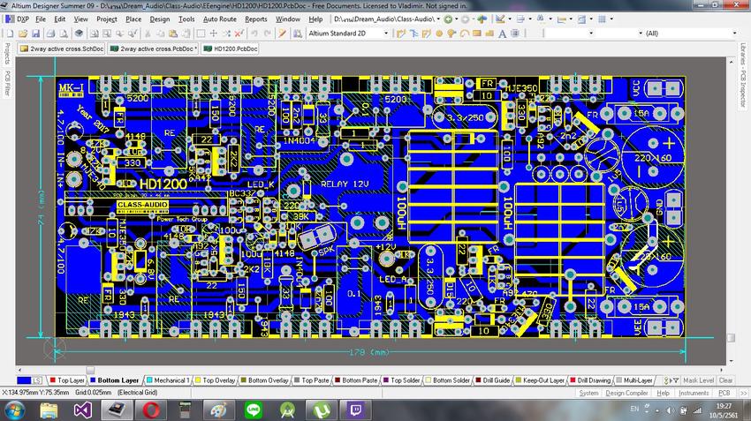Expand the find selection tools dropdown arrow
Image resolution: width=751 pixels, height=421 pixels.
tap(550, 19)
